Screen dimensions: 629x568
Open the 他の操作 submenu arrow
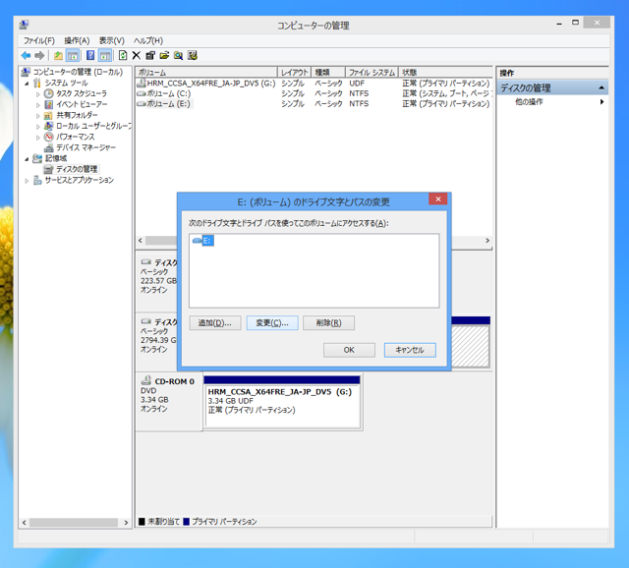tap(601, 102)
